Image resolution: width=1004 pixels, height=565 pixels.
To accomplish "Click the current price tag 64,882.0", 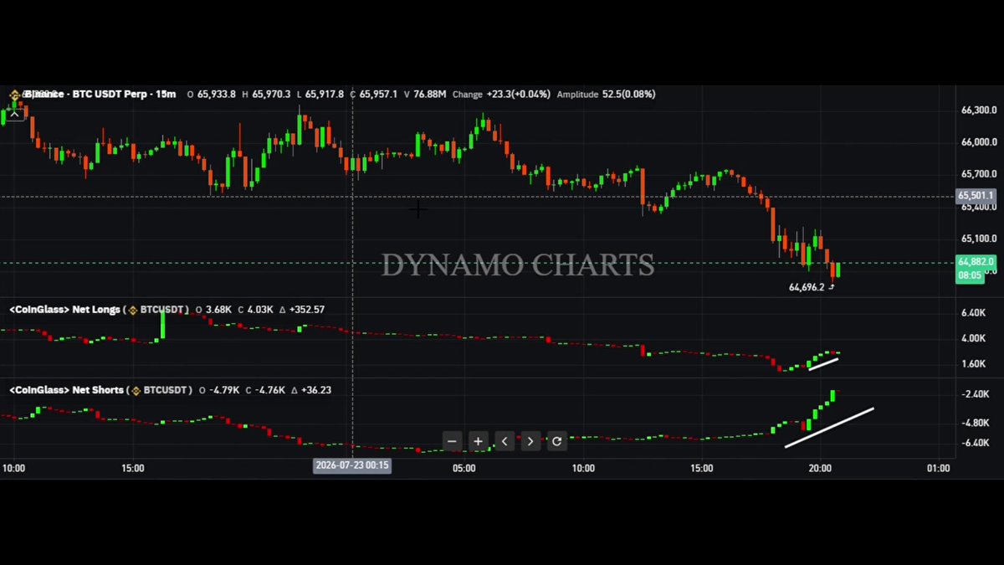I will (976, 262).
